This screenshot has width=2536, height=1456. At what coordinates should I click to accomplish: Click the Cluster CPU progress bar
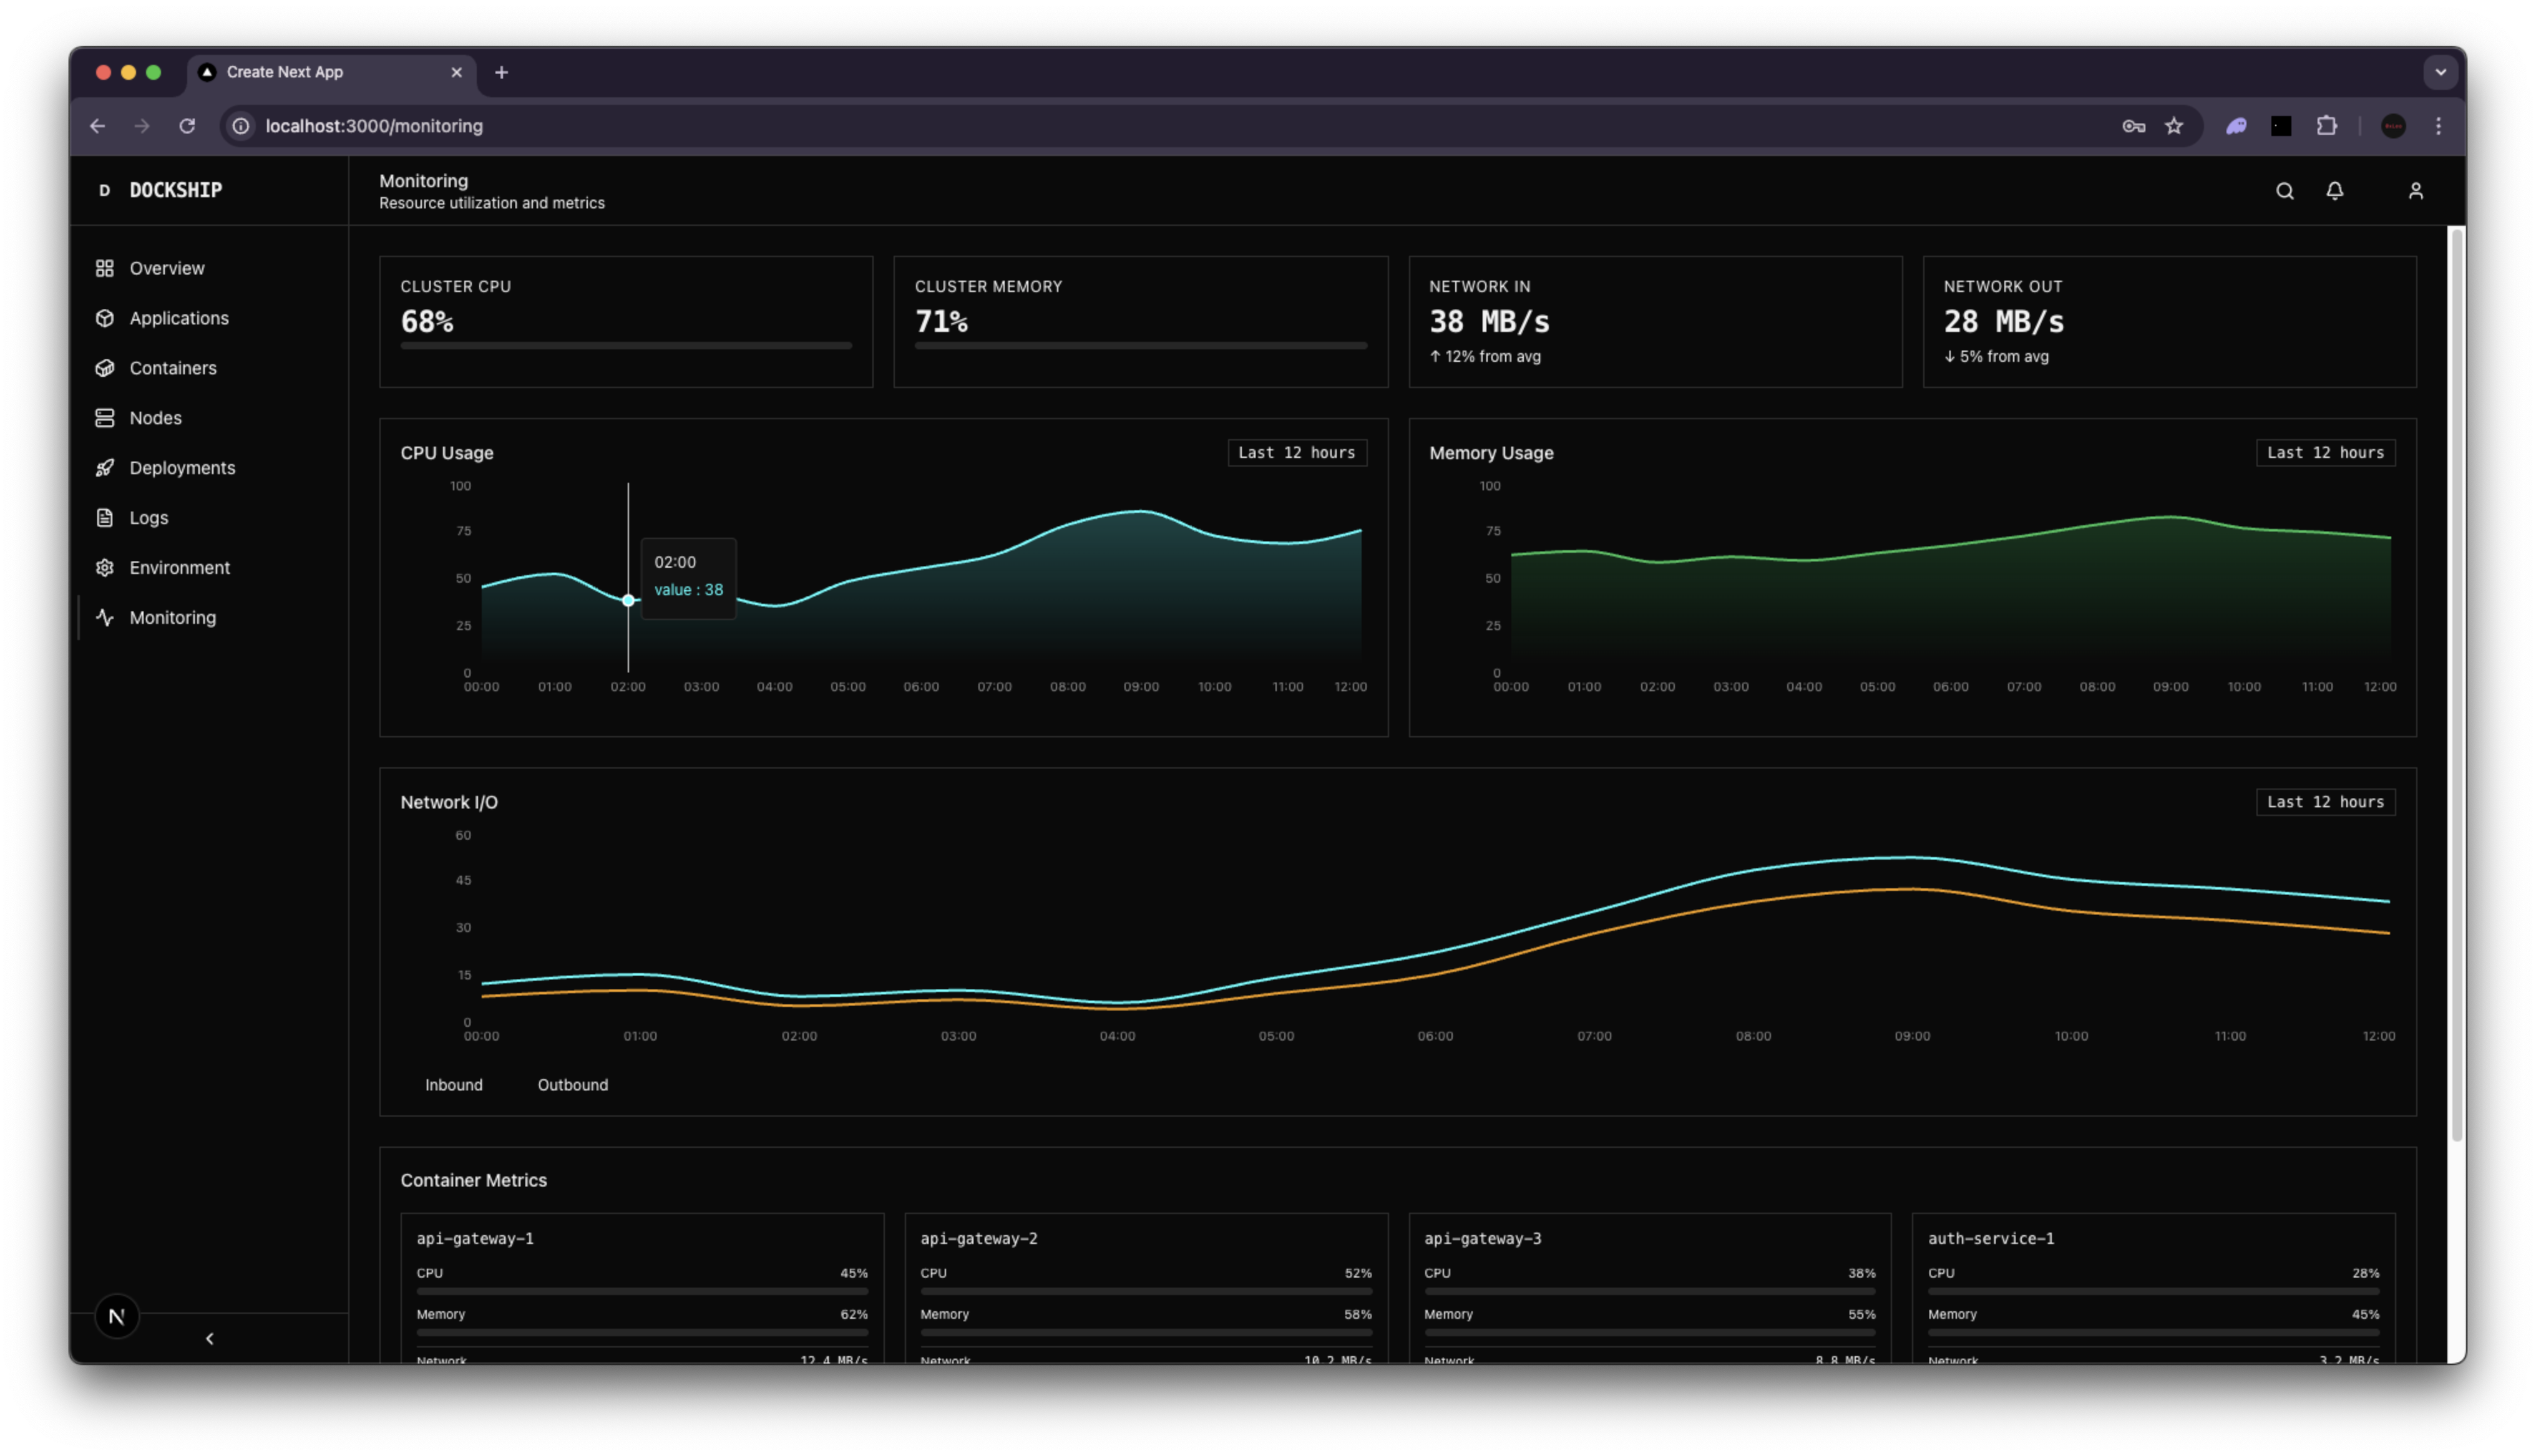pyautogui.click(x=626, y=346)
